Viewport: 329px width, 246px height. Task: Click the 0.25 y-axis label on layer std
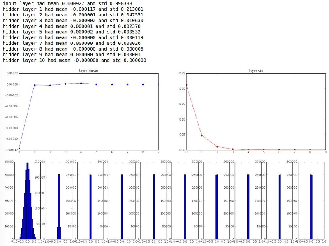(182, 74)
